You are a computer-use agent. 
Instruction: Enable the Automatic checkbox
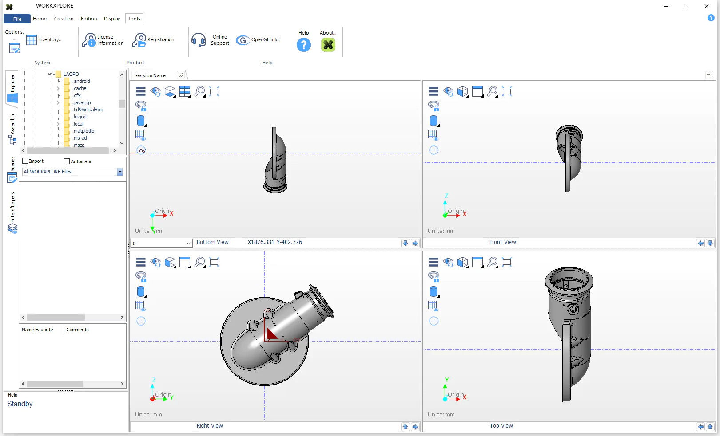(67, 161)
